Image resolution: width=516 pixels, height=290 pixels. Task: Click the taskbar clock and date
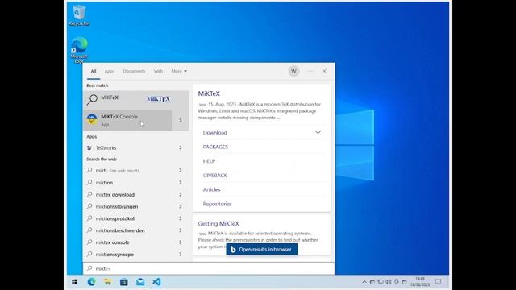pos(420,282)
